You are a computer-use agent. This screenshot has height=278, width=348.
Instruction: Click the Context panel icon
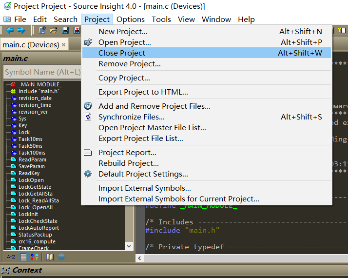click(5, 270)
